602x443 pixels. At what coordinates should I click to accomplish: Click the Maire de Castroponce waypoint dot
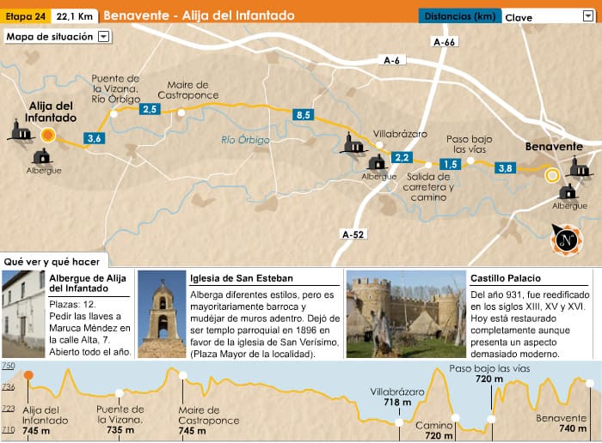pos(181,112)
